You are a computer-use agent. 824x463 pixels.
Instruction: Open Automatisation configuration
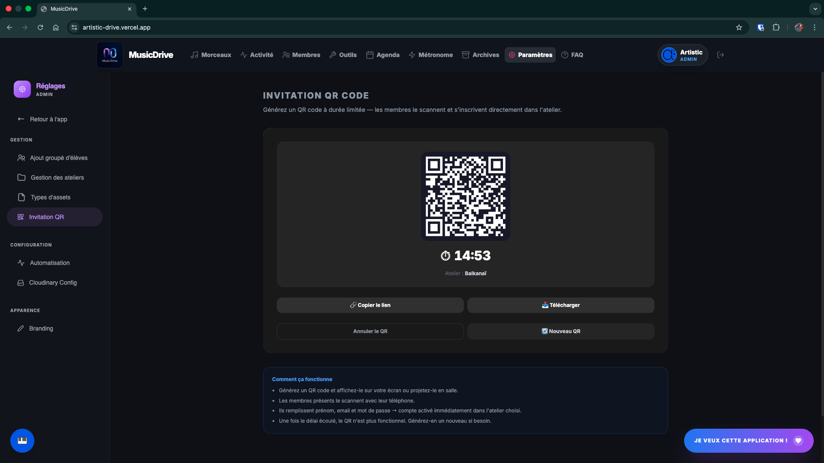point(55,263)
